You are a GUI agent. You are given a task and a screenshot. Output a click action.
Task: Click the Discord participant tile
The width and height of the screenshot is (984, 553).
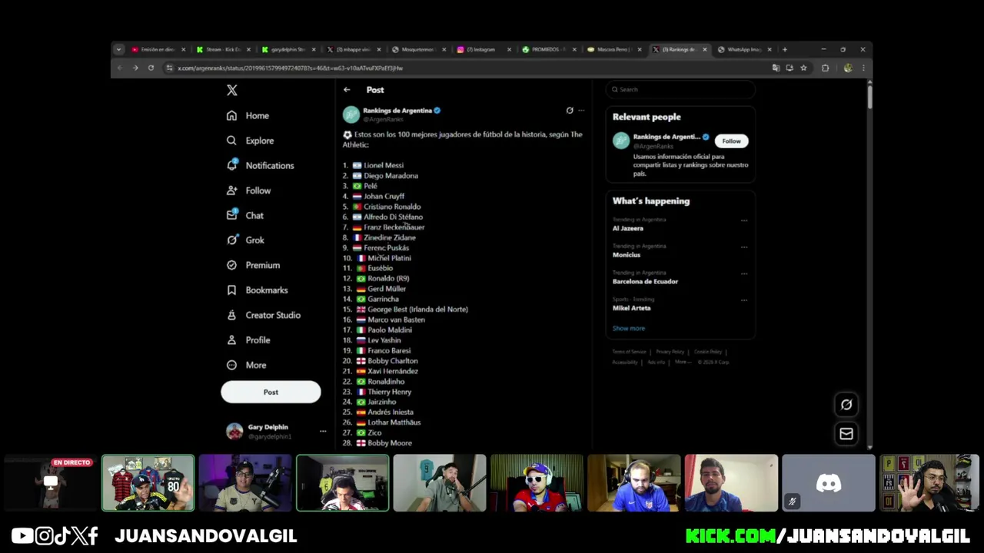tap(828, 483)
